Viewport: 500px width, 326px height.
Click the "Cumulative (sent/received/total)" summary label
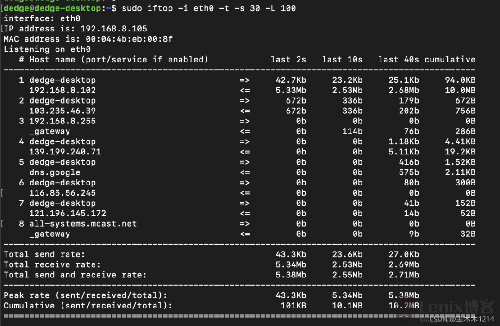click(x=88, y=305)
